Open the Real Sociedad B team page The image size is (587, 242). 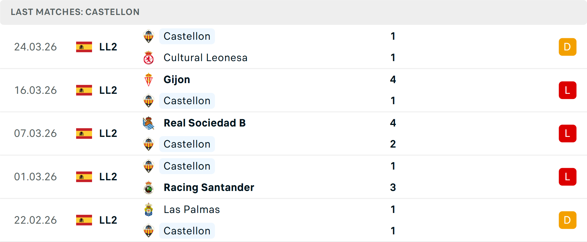[x=205, y=123]
